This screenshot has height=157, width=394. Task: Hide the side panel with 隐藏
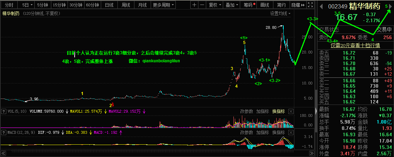click(x=297, y=5)
